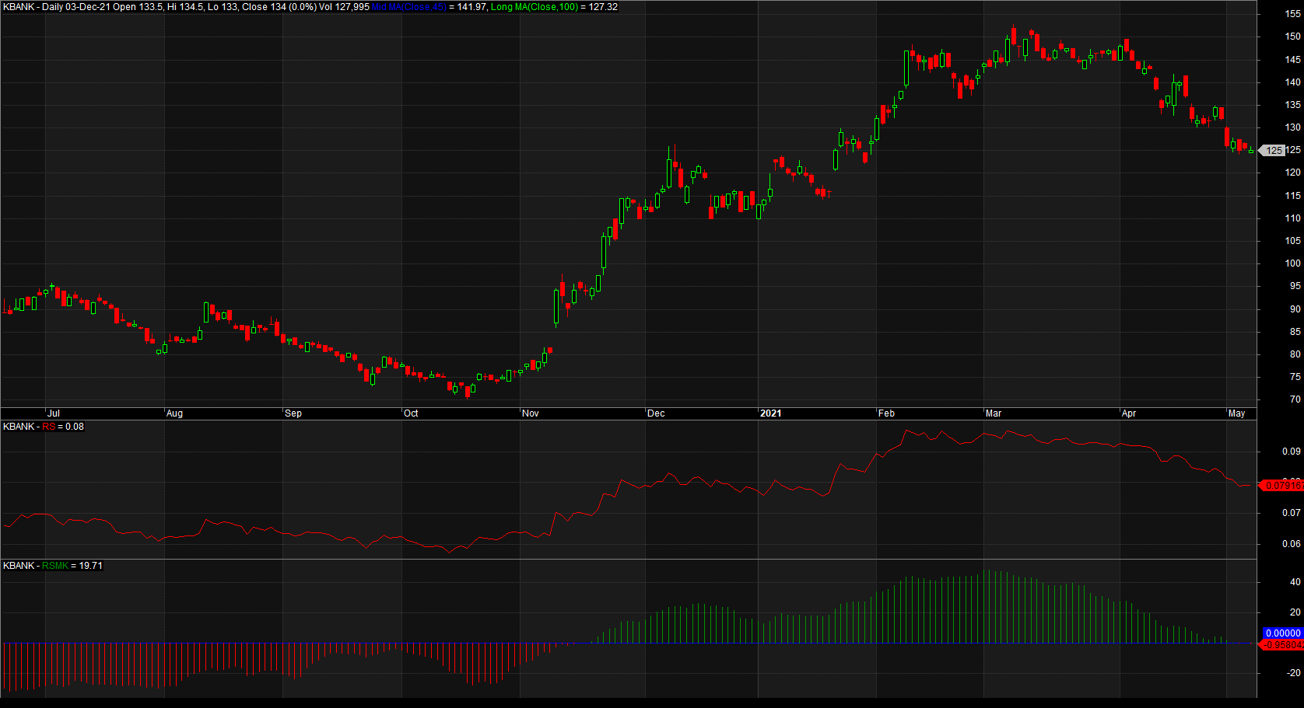
Task: Click the bold 2021 year label
Action: point(770,413)
